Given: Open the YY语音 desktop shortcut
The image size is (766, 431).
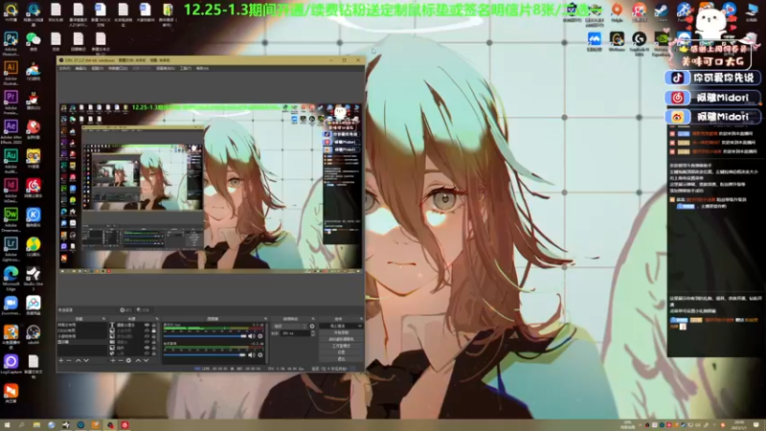Looking at the screenshot, I should tap(34, 159).
